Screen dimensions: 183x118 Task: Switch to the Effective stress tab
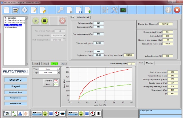coord(149,63)
